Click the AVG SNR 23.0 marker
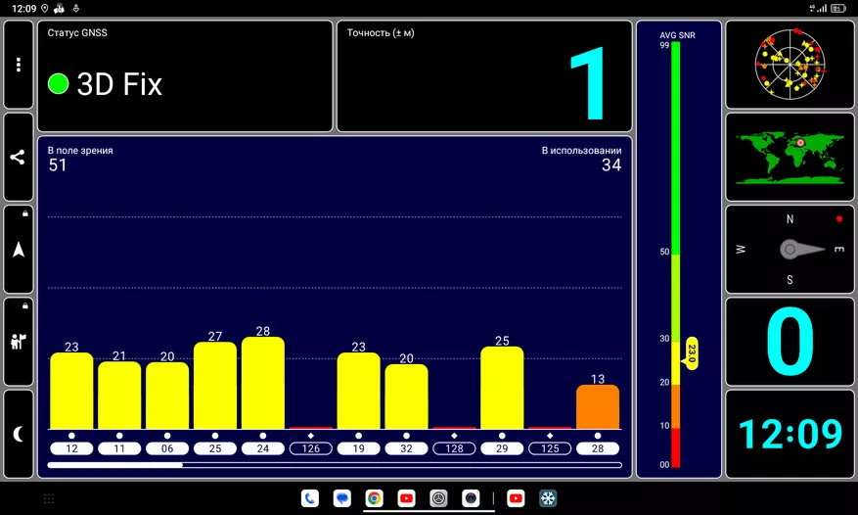 pyautogui.click(x=691, y=353)
